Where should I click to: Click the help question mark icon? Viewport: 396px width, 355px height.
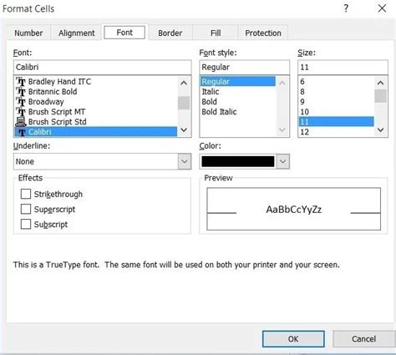[x=346, y=8]
